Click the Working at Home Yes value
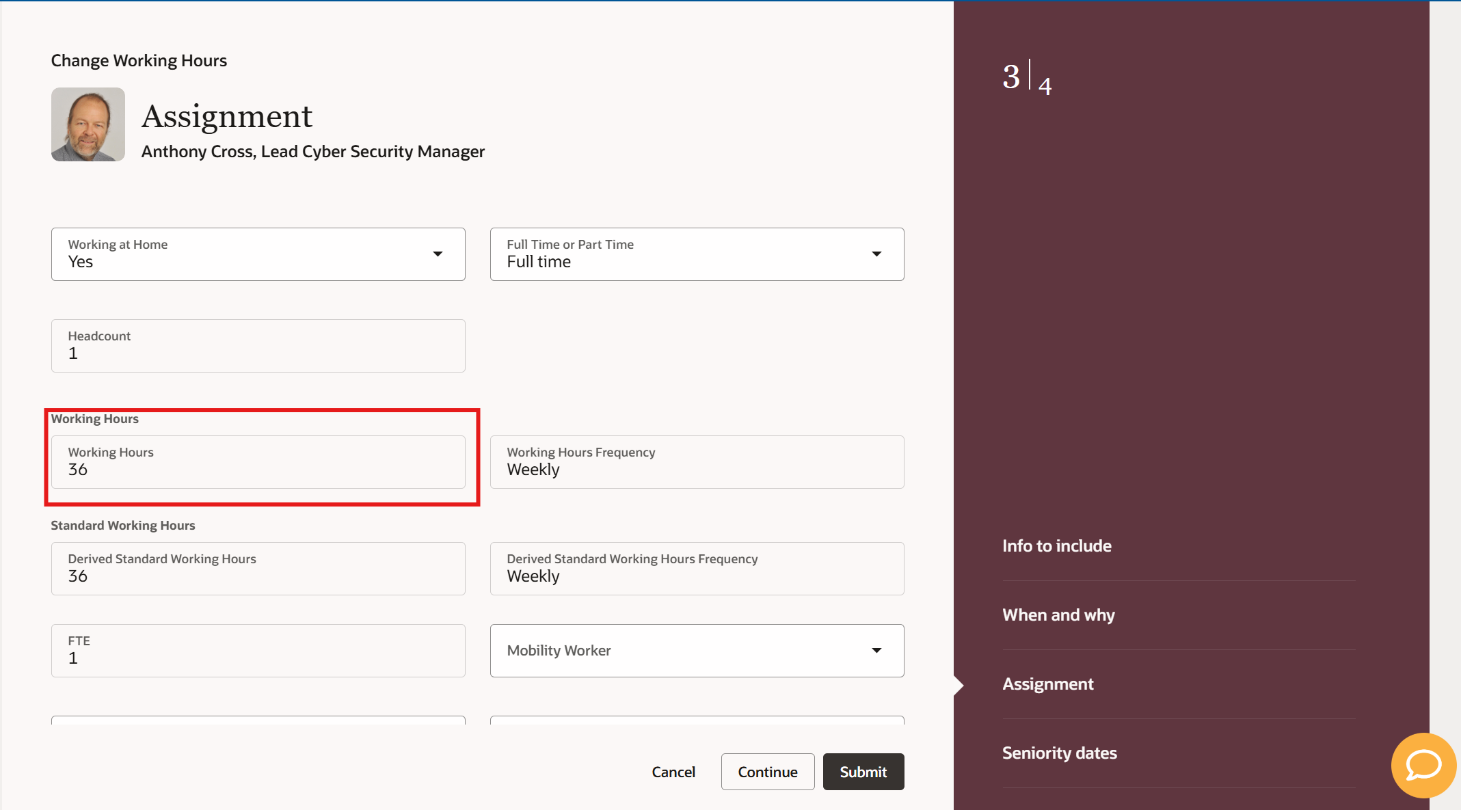 click(x=81, y=262)
